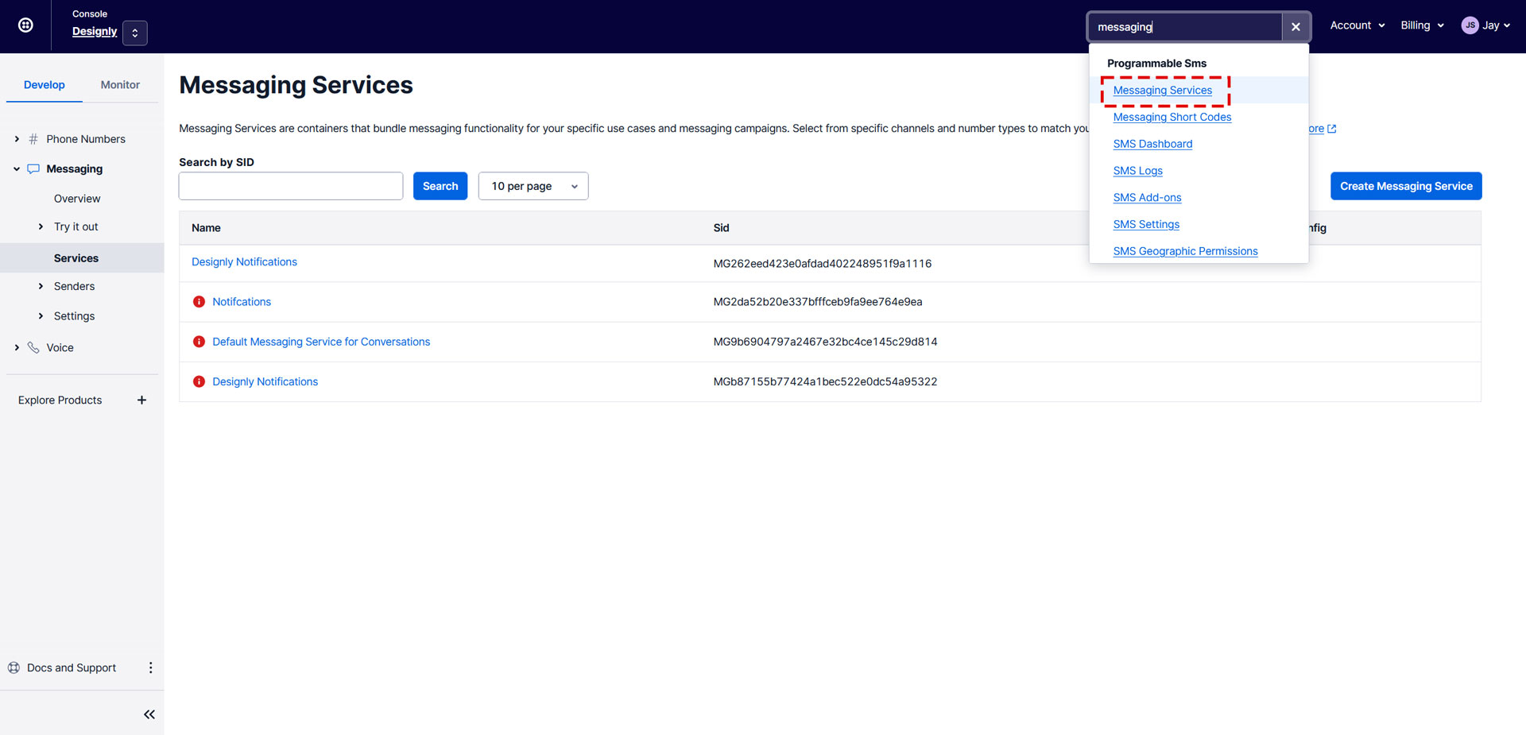Click the Search by SID input field

290,186
